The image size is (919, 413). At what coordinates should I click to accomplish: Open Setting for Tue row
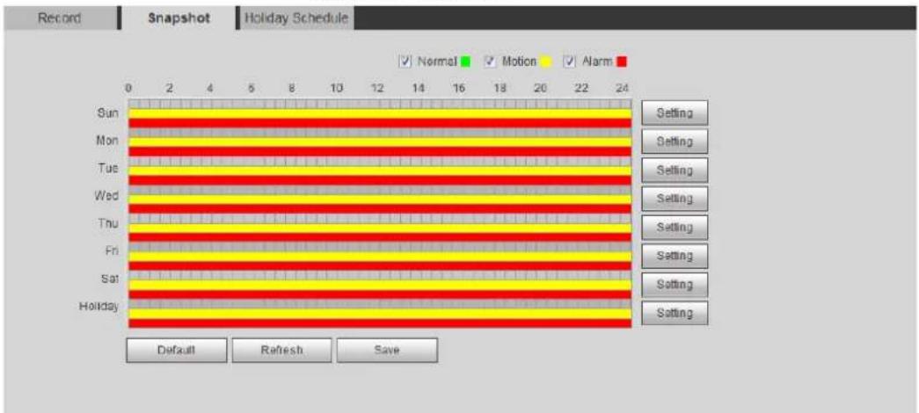click(x=675, y=170)
